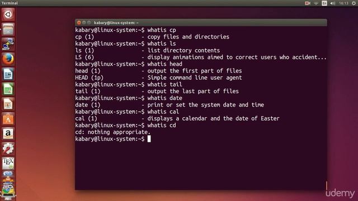Viewport: 358px width, 201px height.
Task: Click the 'HEAD (1p)' entry
Action: 89,78
